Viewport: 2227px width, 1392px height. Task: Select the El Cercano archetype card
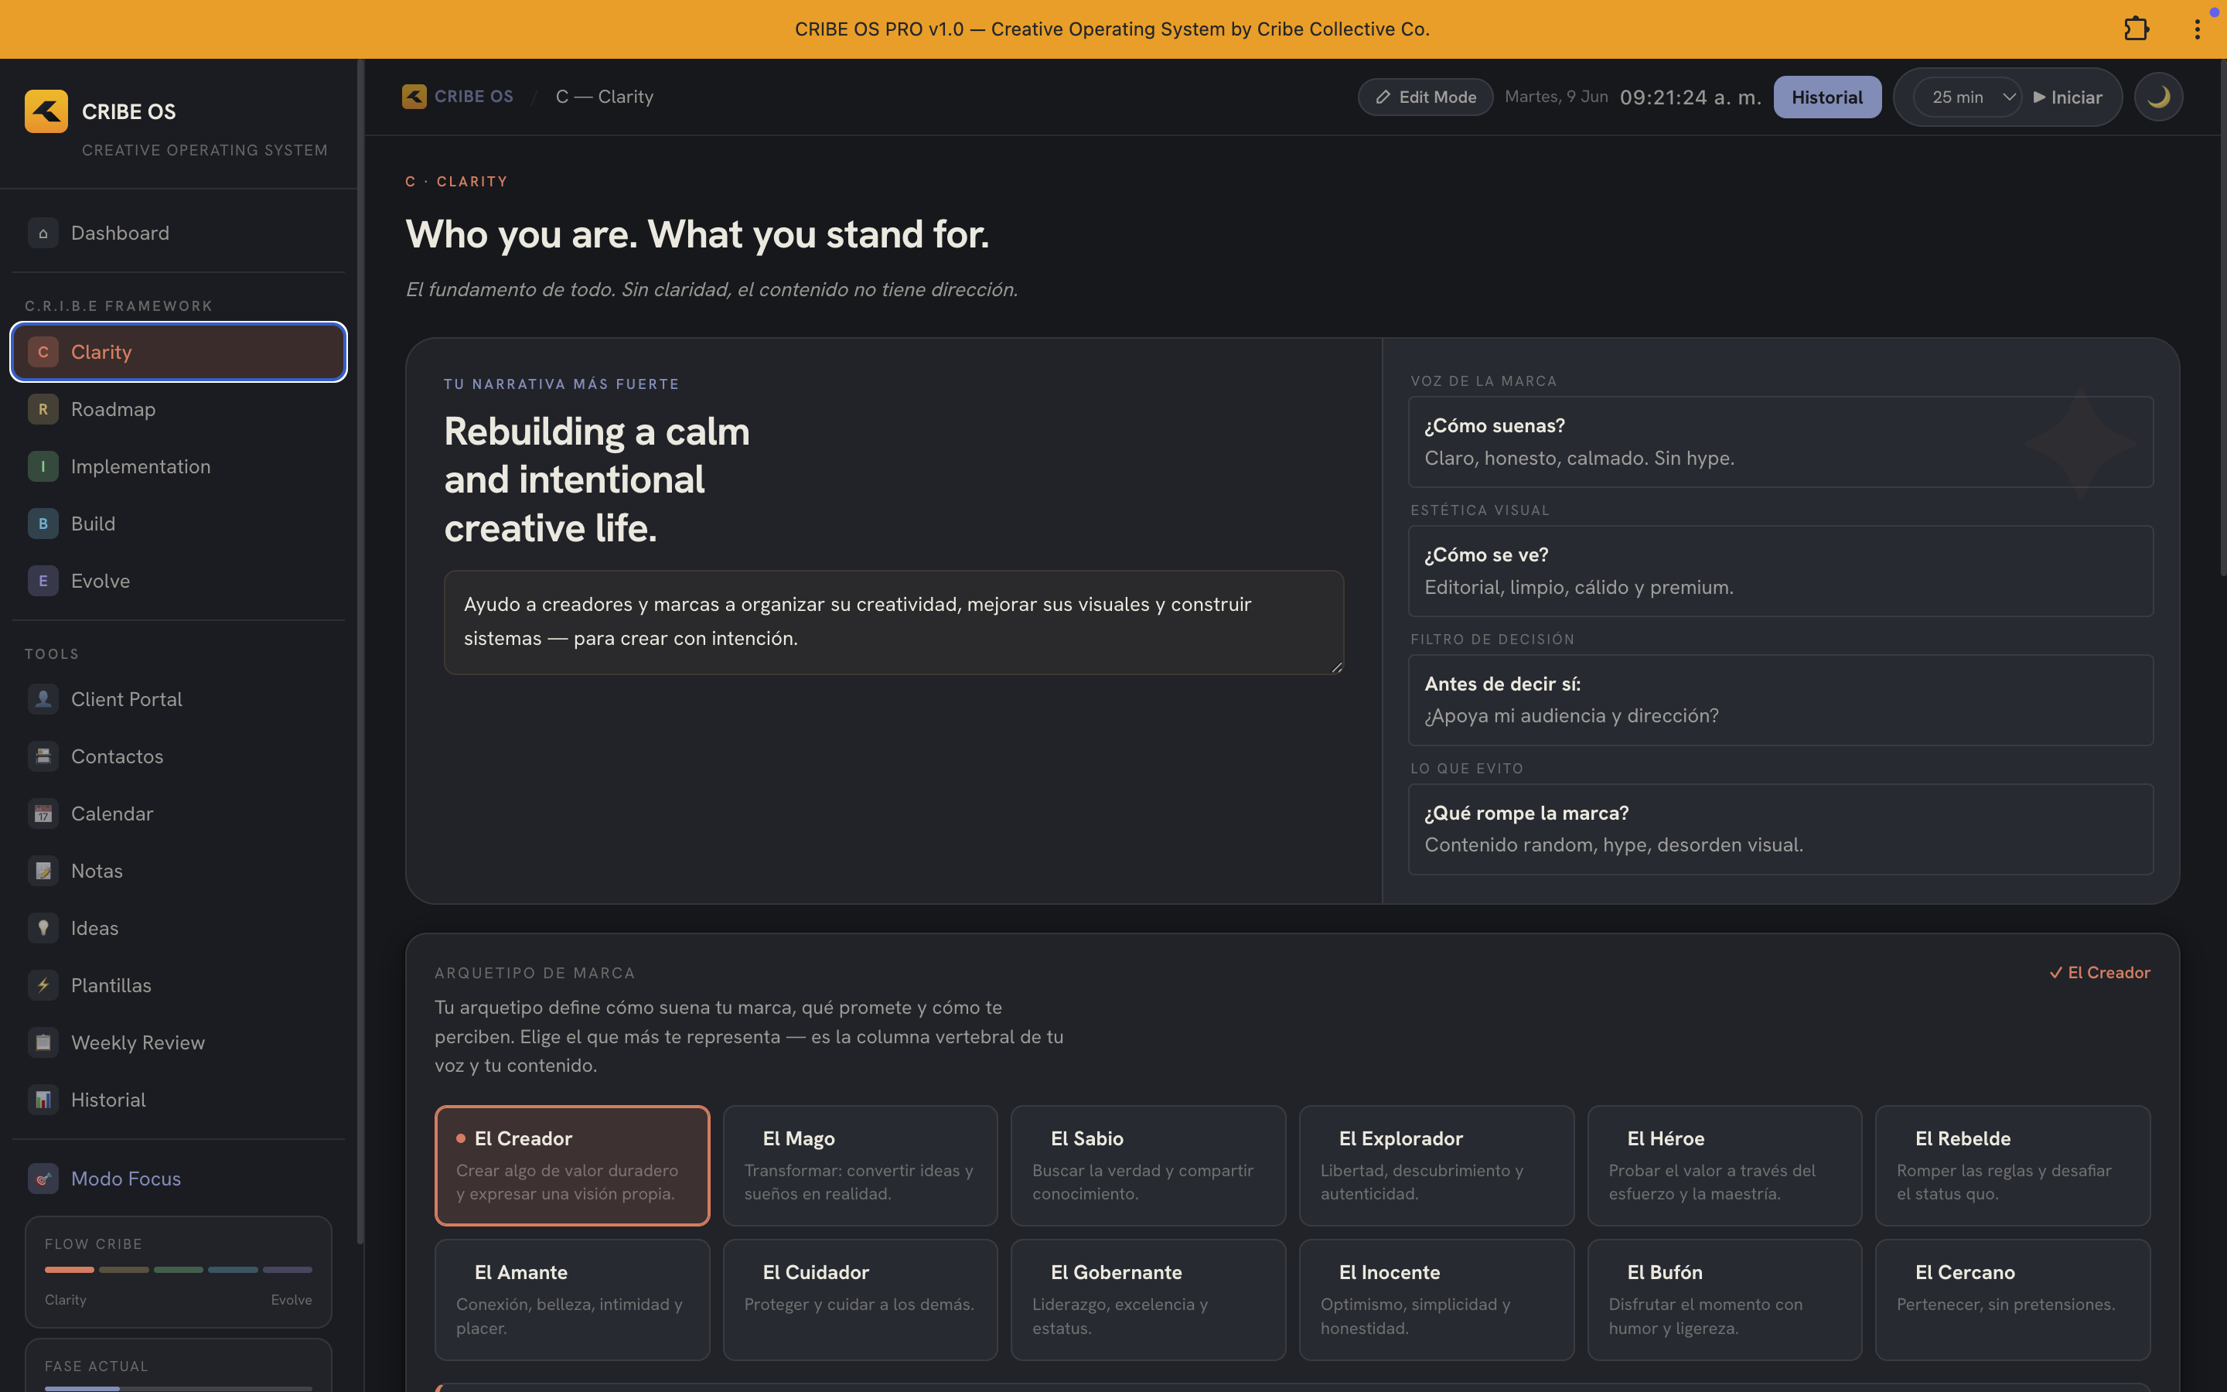coord(2013,1300)
